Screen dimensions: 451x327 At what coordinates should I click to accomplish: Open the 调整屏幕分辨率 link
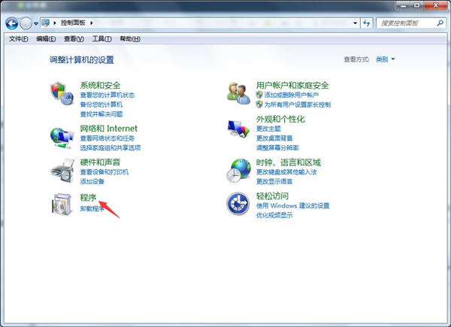click(277, 147)
